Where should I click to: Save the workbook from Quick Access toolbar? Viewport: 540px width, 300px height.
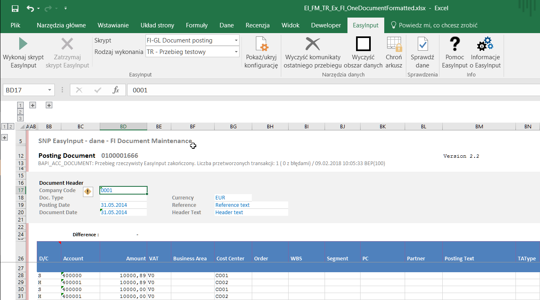(15, 8)
